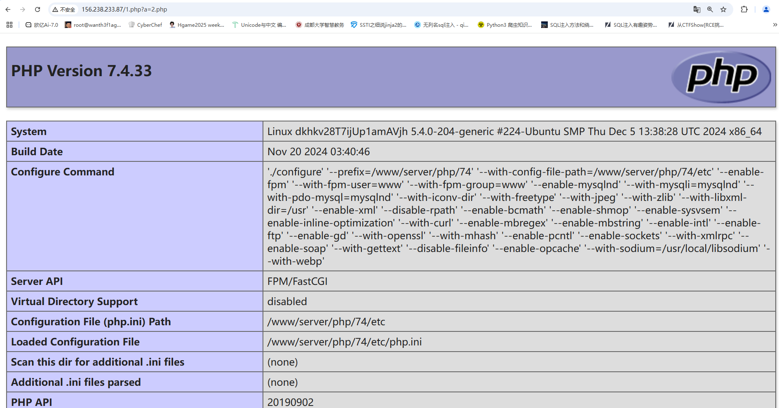Expand the hidden bookmarks overflow chevron
The image size is (779, 408).
click(x=775, y=25)
